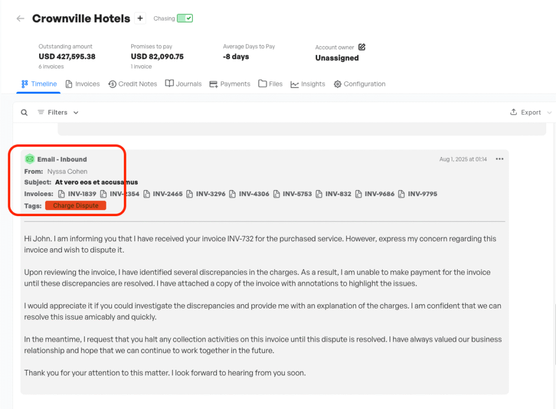556x409 pixels.
Task: Click the plus button next to Crownville Hotels
Action: (140, 18)
